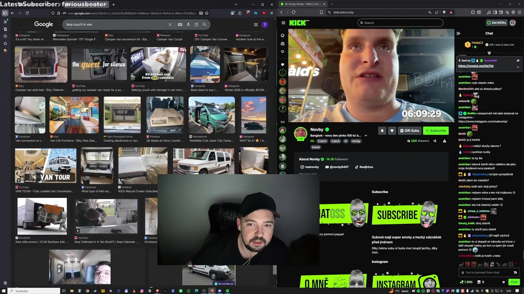
Task: Open the VAN TOUR video thumbnail
Action: [x=45, y=165]
